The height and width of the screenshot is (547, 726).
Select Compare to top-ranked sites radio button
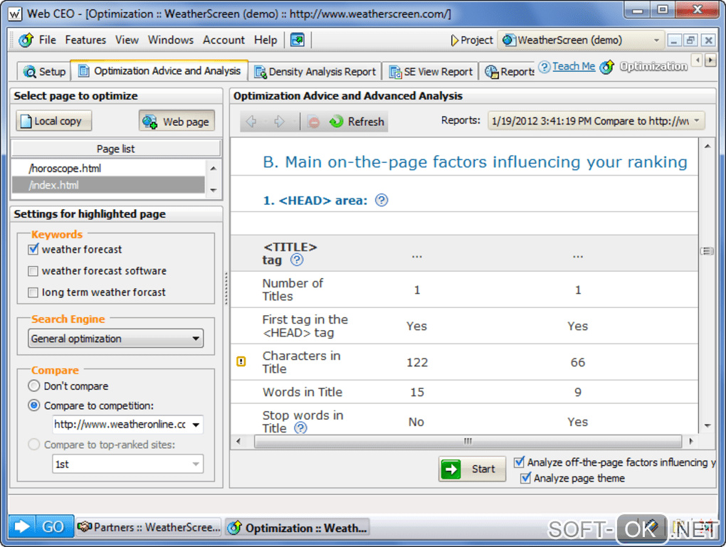(x=33, y=445)
